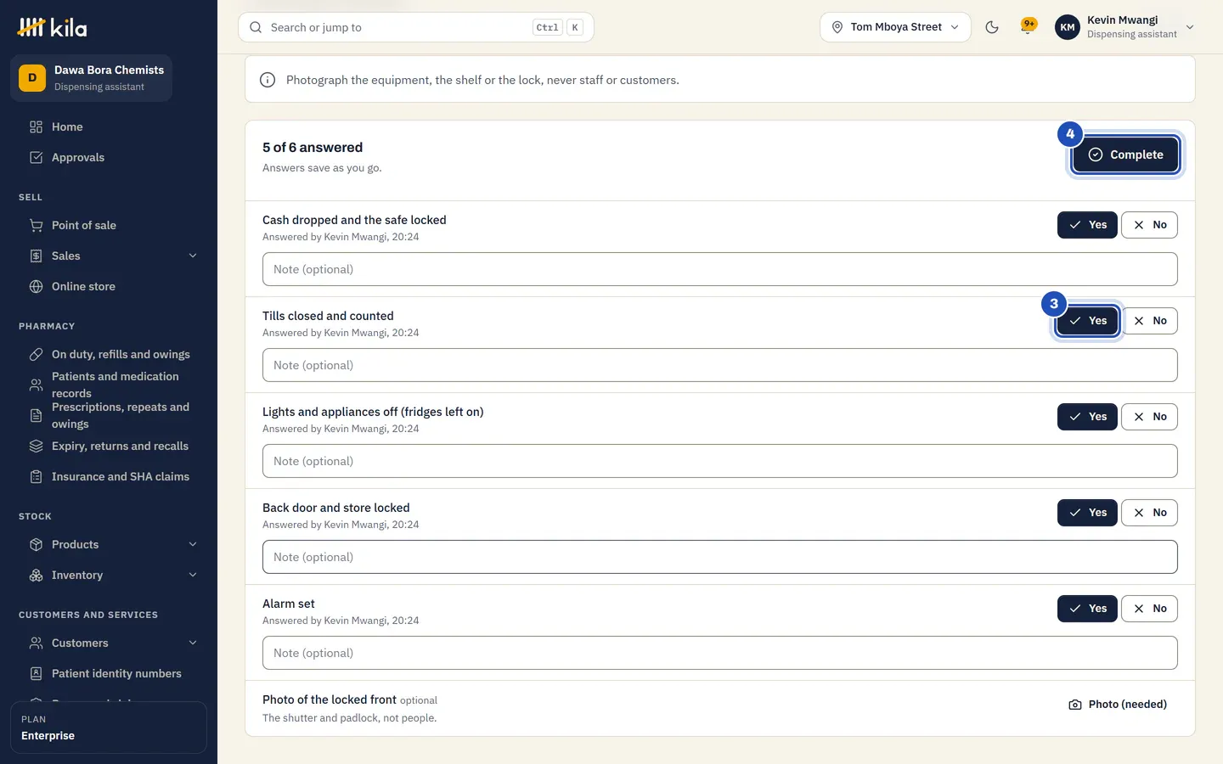Viewport: 1223px width, 764px height.
Task: Answer Yes for Cash dropped and safe locked
Action: pos(1087,225)
